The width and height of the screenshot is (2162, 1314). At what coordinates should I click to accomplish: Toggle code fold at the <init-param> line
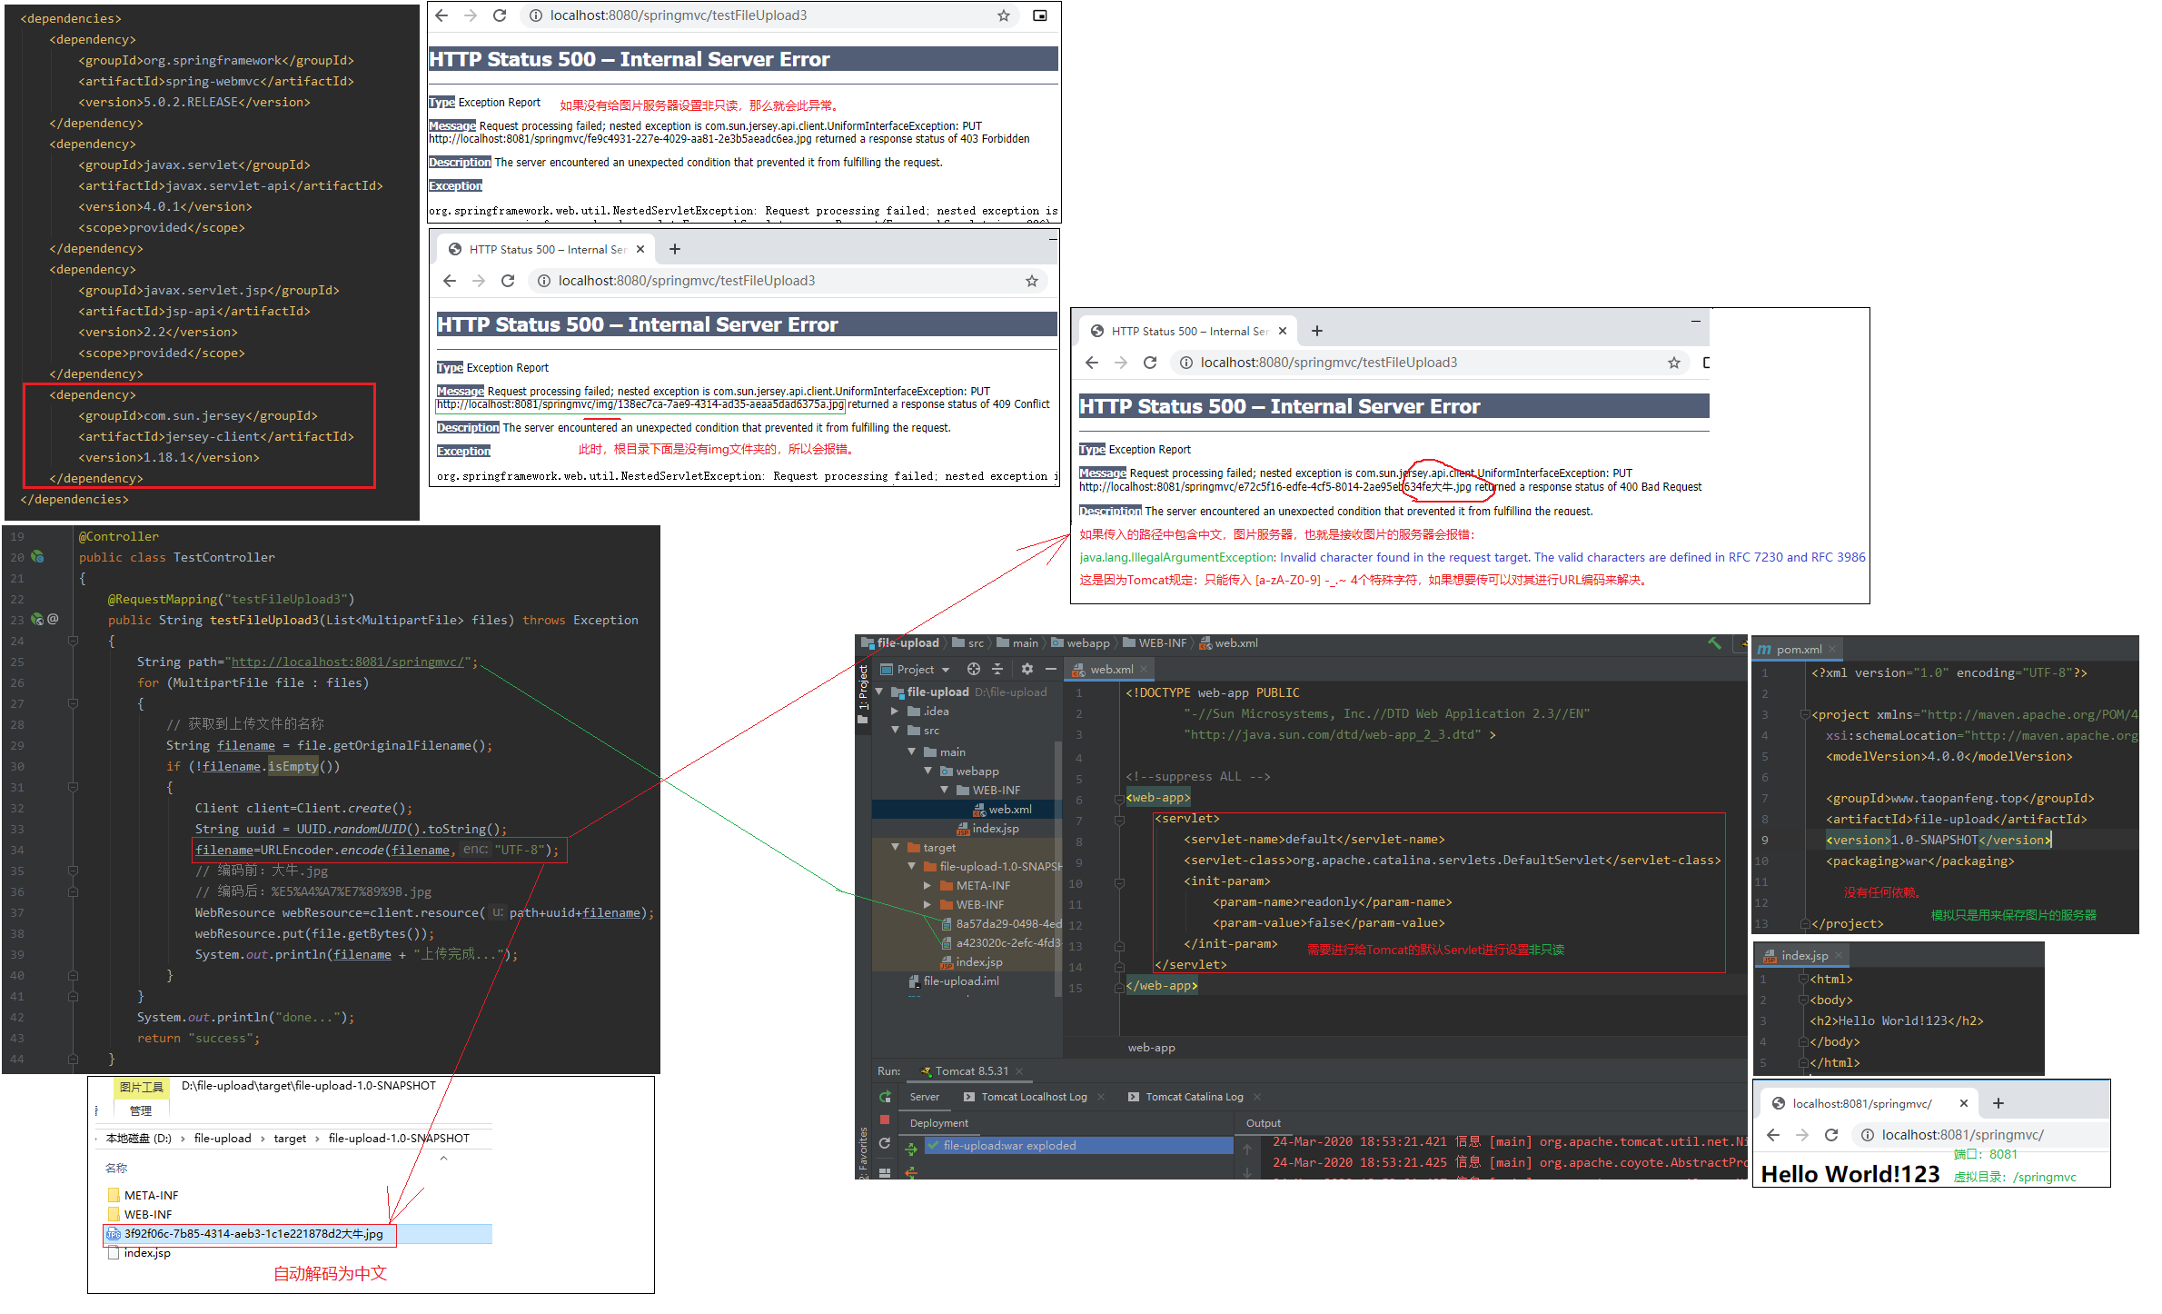coord(1119,881)
